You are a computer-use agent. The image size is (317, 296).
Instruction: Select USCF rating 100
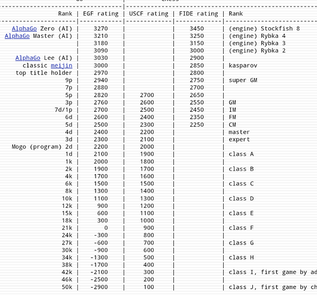149,287
